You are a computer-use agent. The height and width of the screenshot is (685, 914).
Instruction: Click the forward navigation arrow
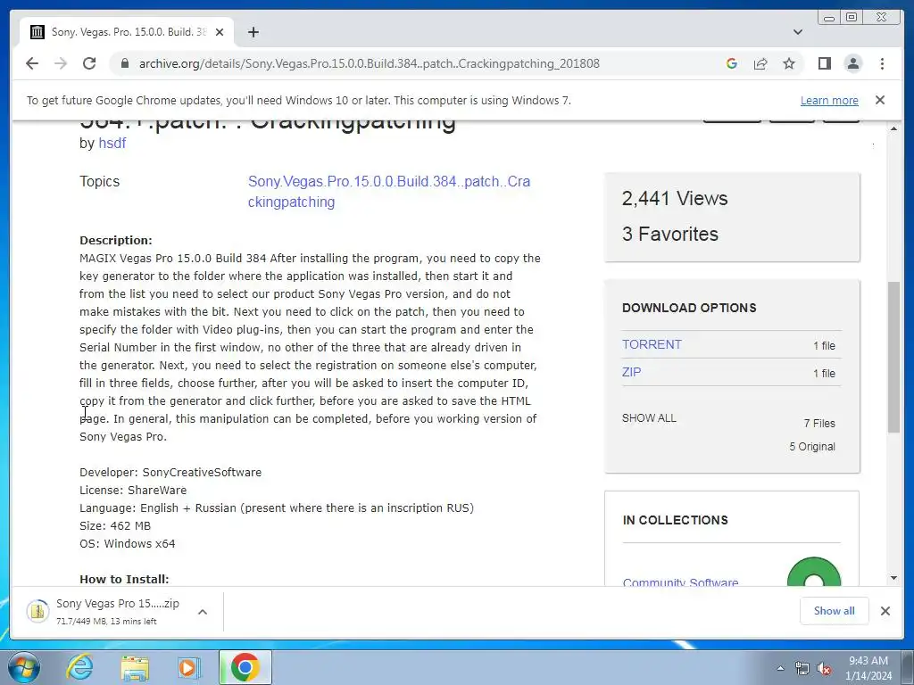(x=61, y=63)
